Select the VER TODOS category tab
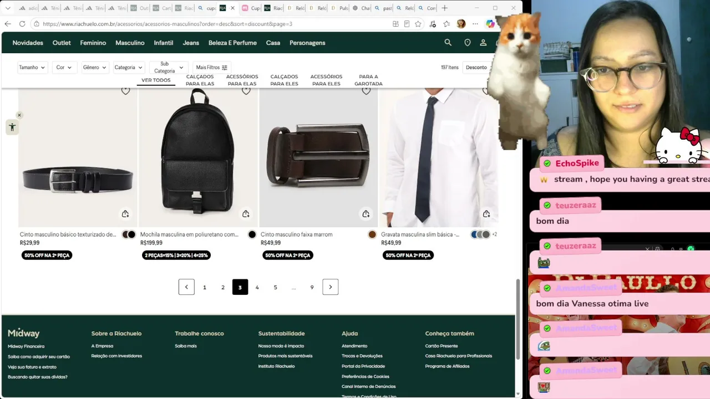 point(156,80)
